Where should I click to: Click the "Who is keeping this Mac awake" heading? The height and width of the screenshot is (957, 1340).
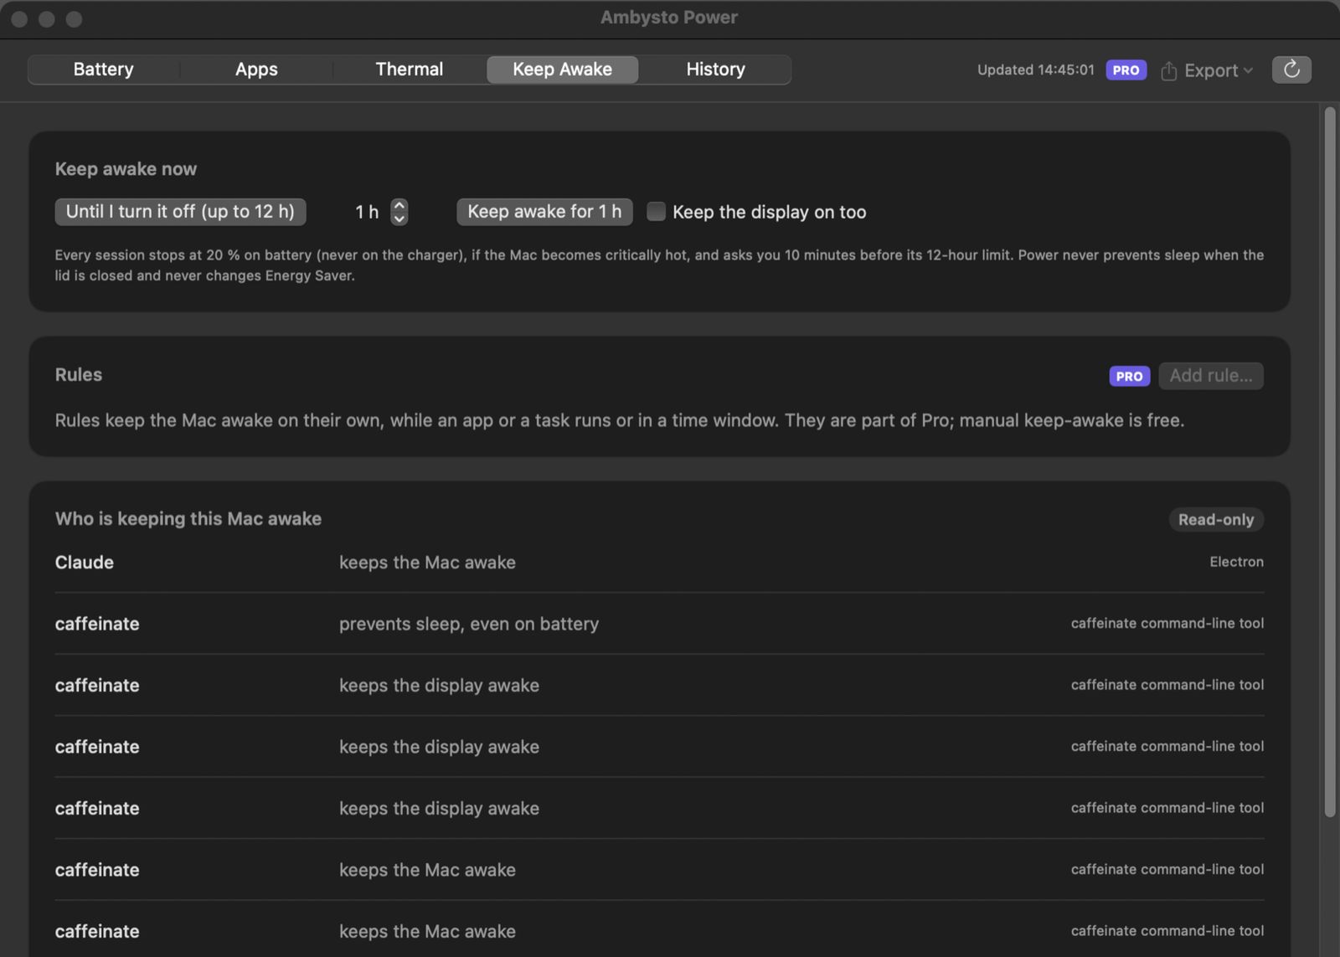[188, 519]
